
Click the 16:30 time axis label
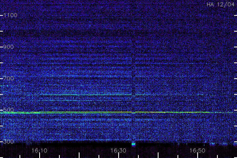point(118,151)
